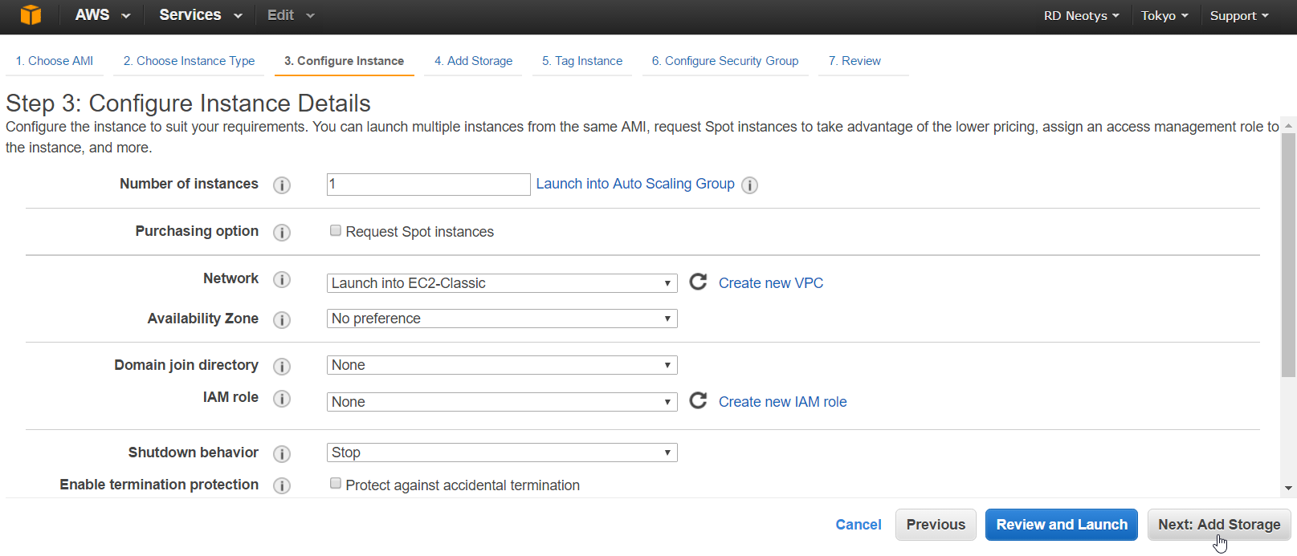Go to step 4 Add Storage tab

(x=473, y=61)
